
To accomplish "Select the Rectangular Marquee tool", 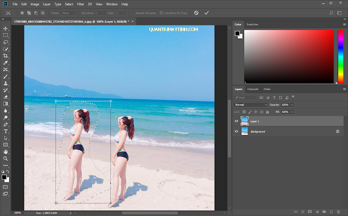I will coord(5,35).
